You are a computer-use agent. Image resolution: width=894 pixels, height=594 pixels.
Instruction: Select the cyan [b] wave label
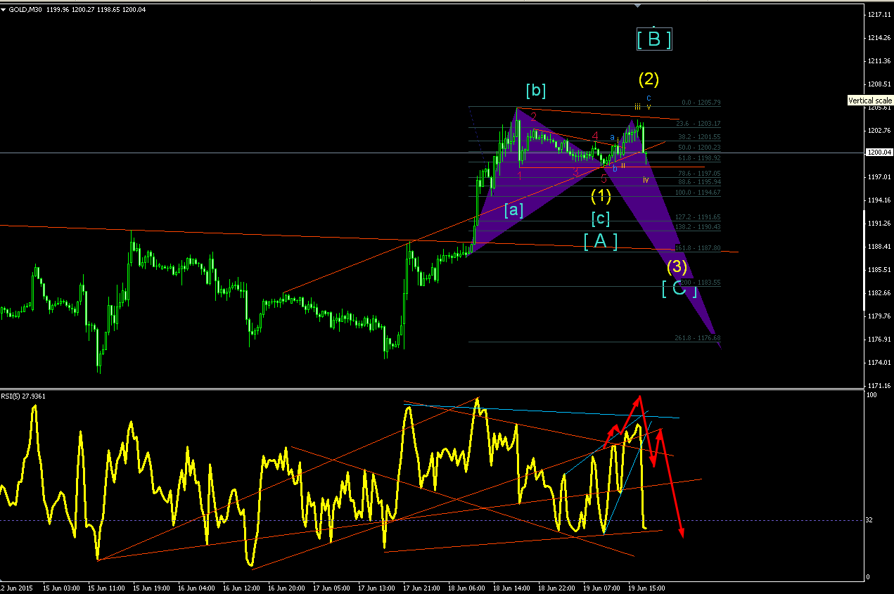(x=535, y=91)
